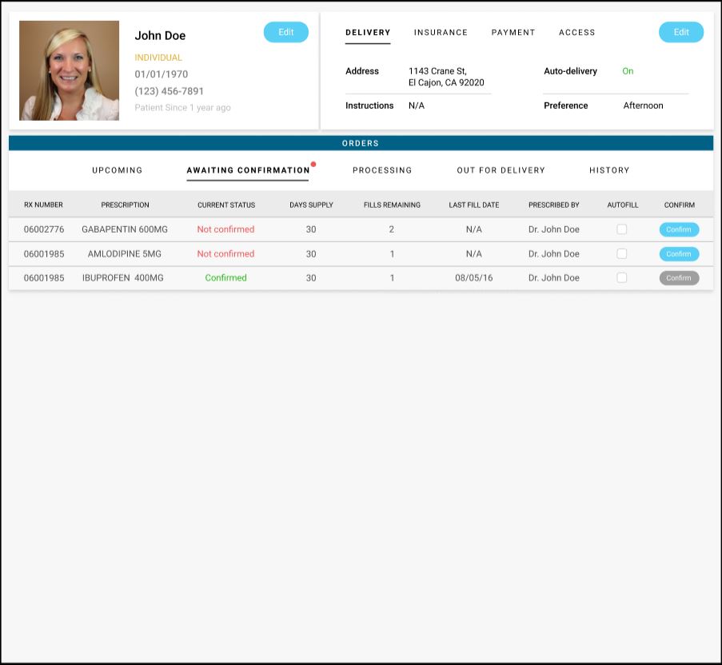Screen dimensions: 722x665
Task: Click John Doe's patient photo
Action: tap(69, 70)
